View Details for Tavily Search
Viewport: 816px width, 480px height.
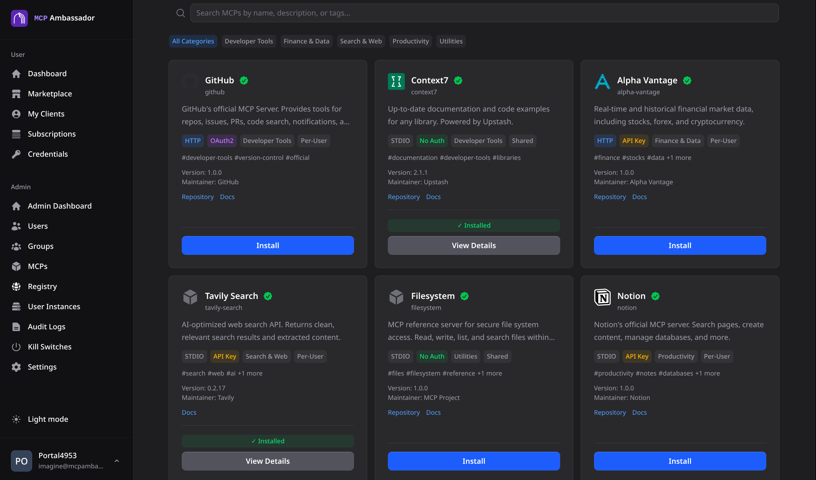point(268,461)
